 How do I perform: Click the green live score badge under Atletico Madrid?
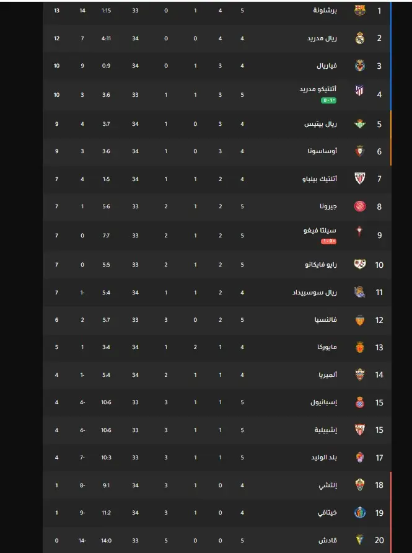[x=328, y=100]
